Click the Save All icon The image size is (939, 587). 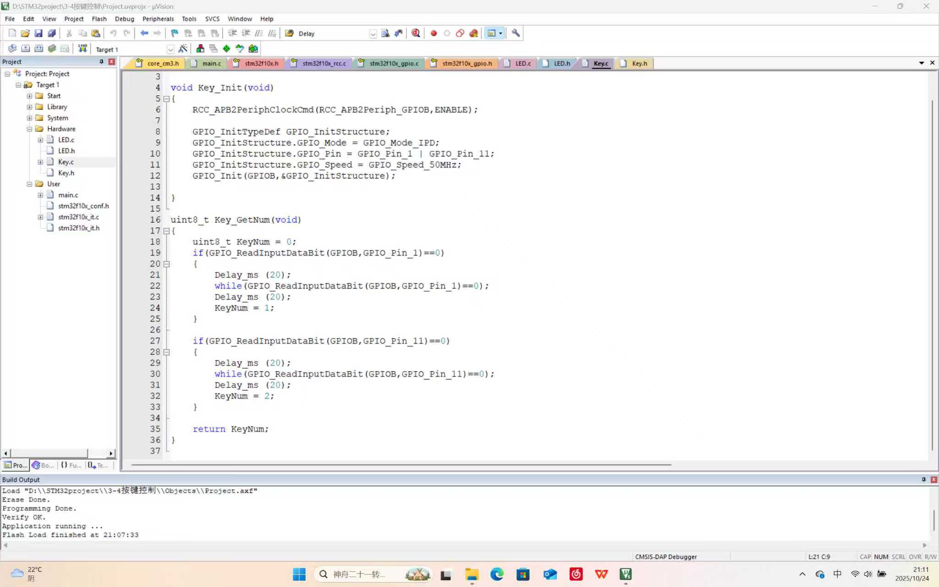click(52, 33)
